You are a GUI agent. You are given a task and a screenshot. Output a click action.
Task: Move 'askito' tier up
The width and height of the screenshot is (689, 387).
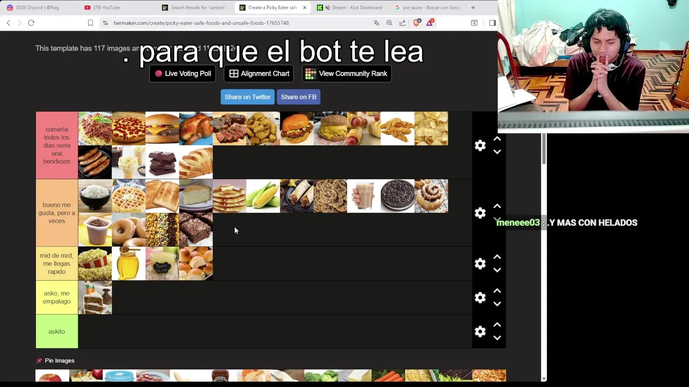(497, 325)
